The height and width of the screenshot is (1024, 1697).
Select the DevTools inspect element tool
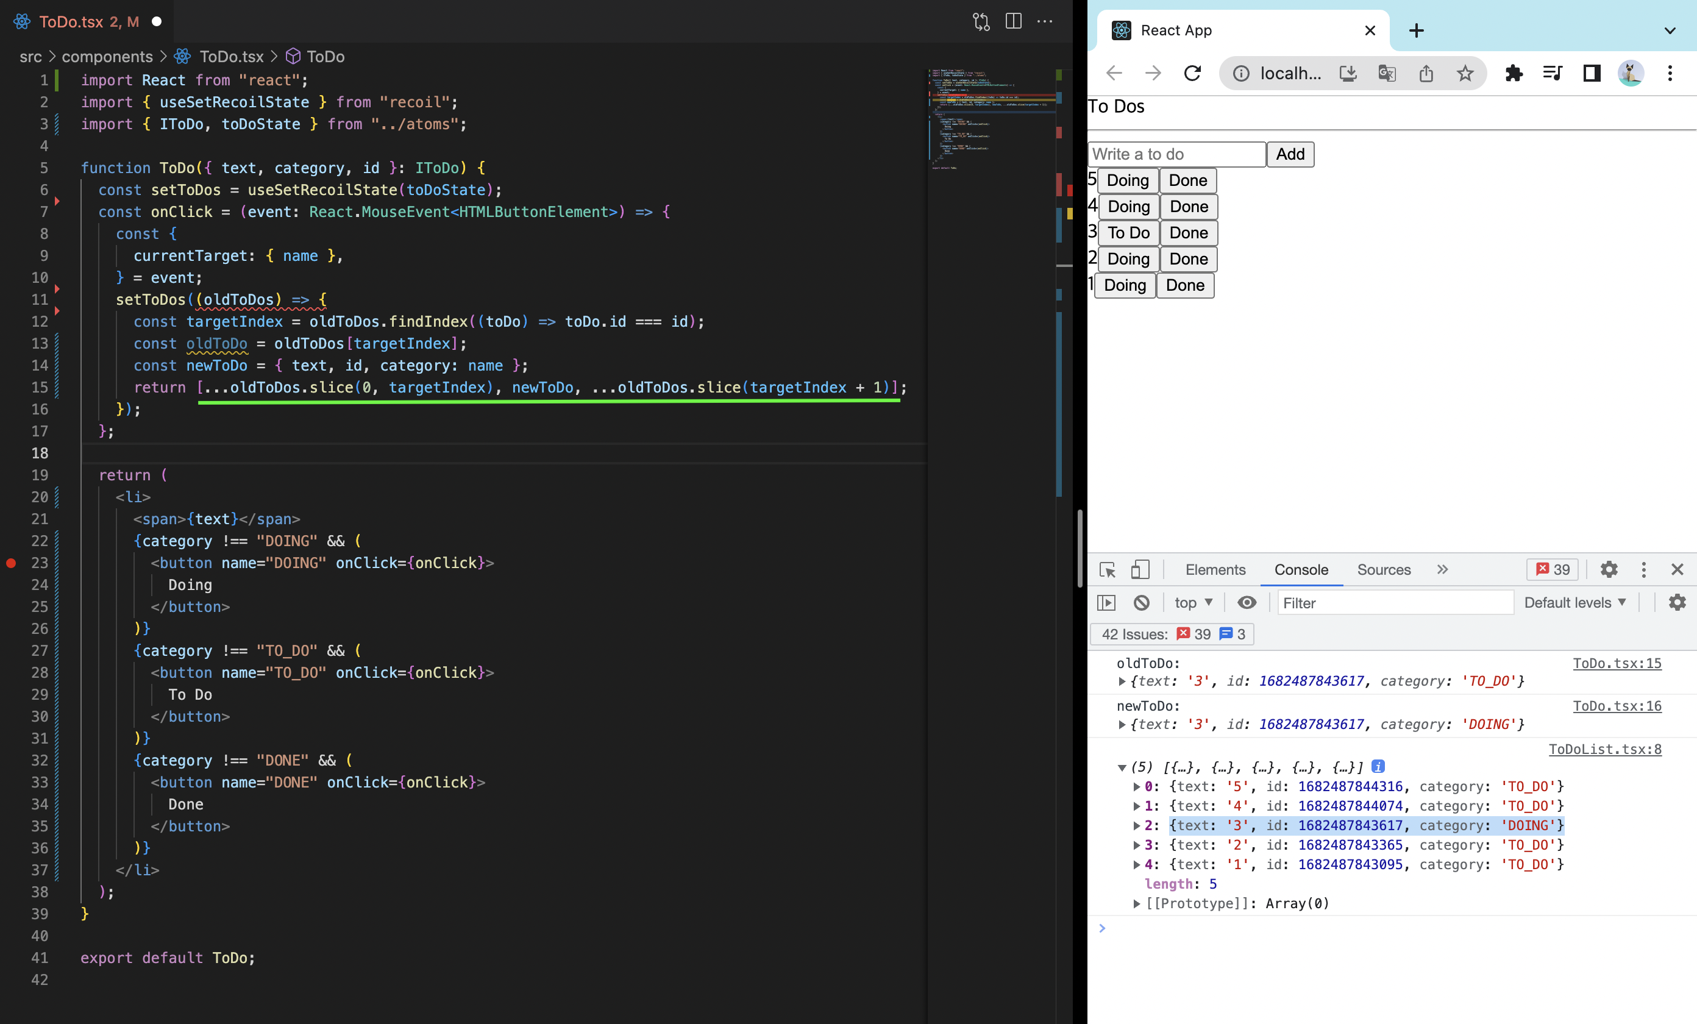coord(1107,569)
